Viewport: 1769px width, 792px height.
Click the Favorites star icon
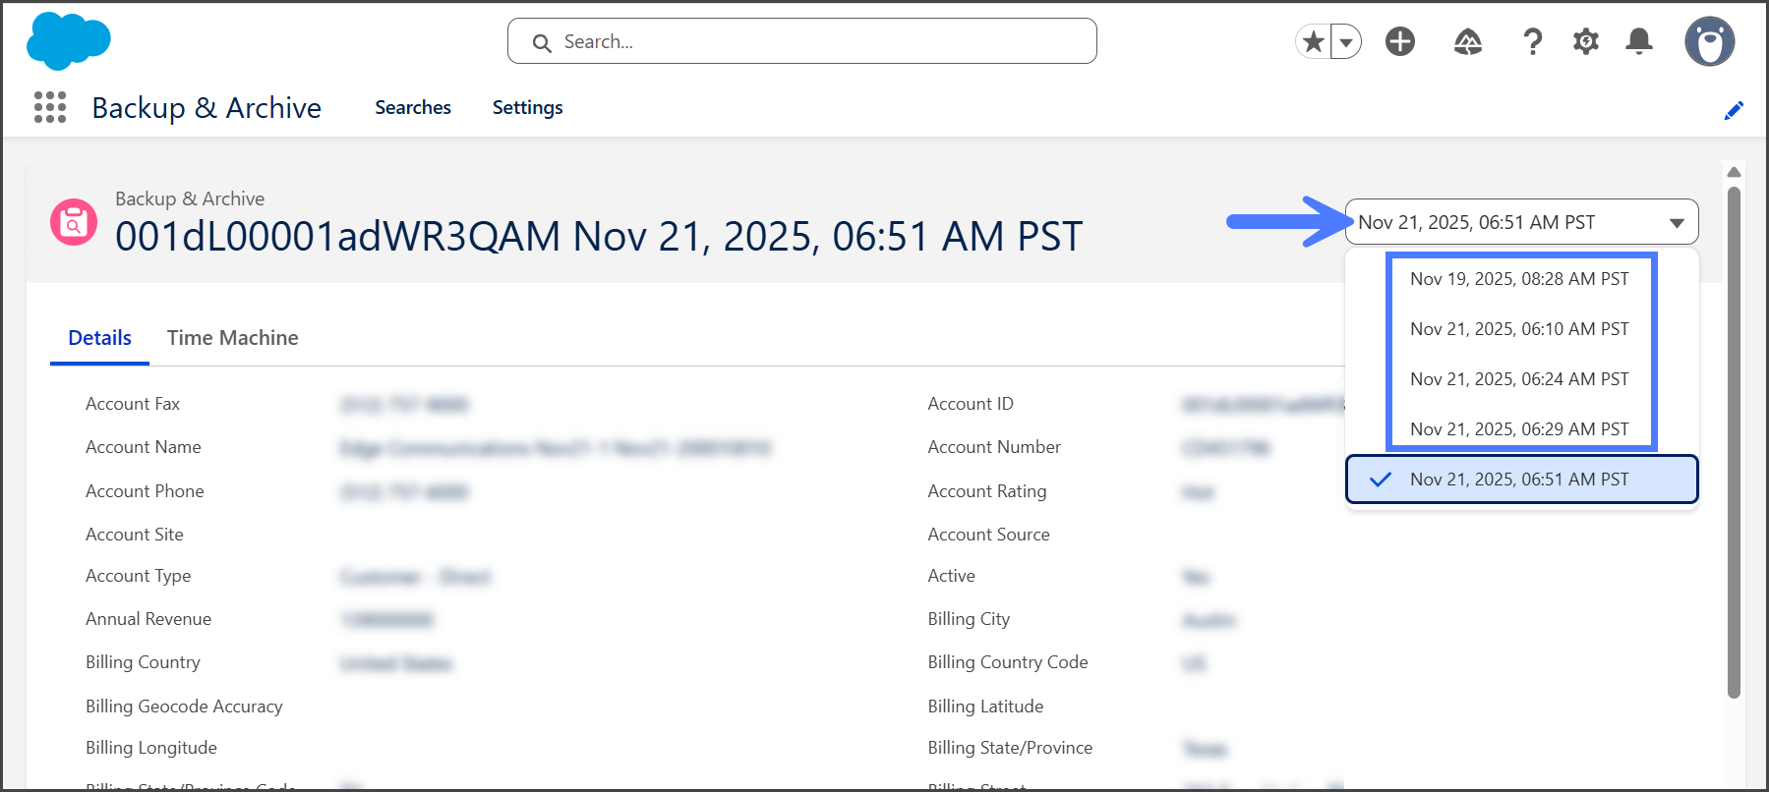(1313, 41)
